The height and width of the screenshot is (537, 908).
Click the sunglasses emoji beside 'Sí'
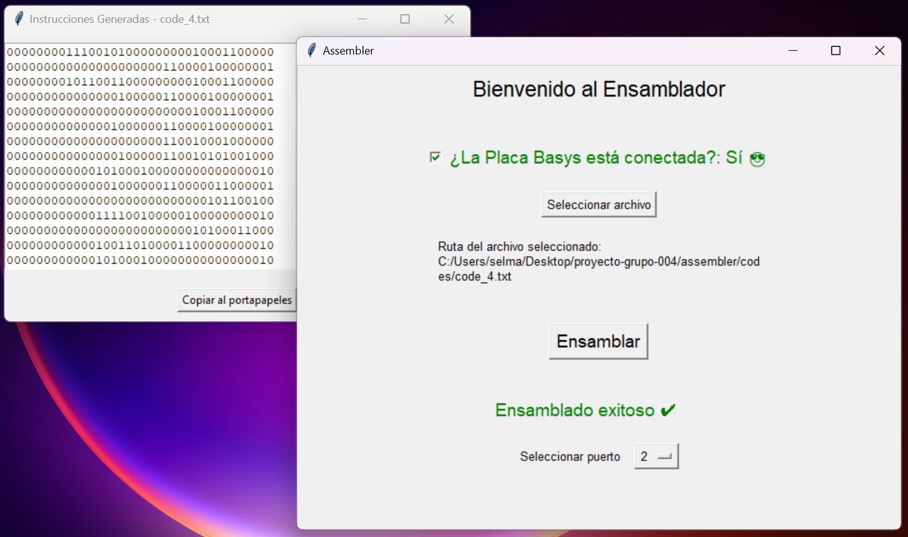[757, 159]
